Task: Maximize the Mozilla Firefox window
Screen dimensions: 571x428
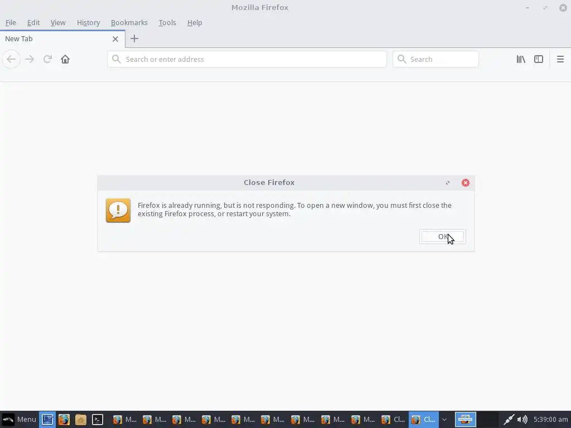Action: 545,8
